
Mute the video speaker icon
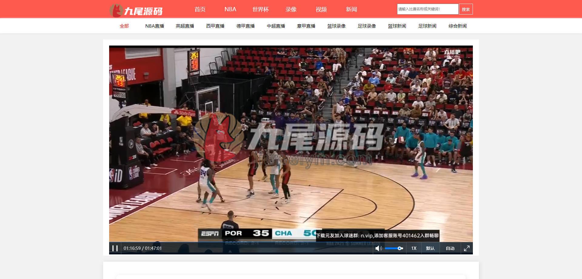click(378, 248)
